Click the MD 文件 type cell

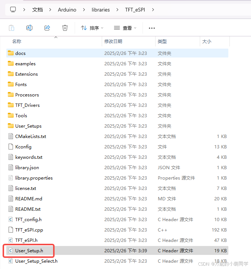pyautogui.click(x=167, y=199)
